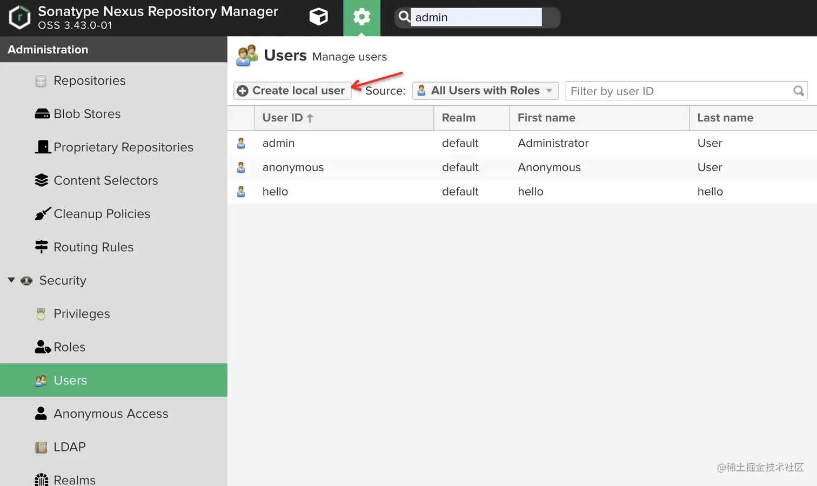Click the Proprietary Repositories door icon
This screenshot has height=486, width=817.
pos(43,147)
